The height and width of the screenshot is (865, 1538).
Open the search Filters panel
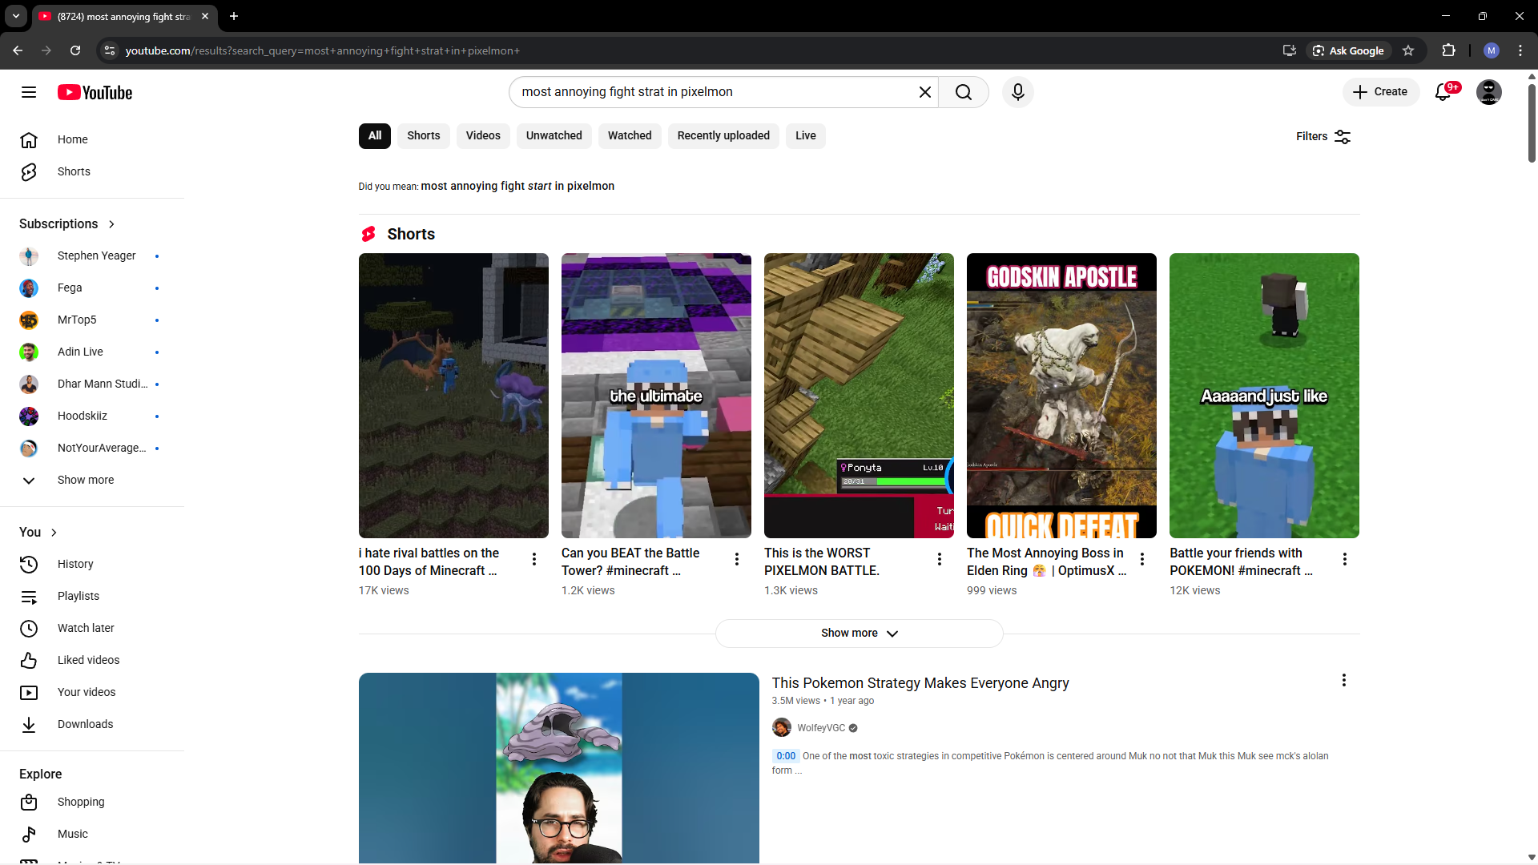click(x=1323, y=137)
